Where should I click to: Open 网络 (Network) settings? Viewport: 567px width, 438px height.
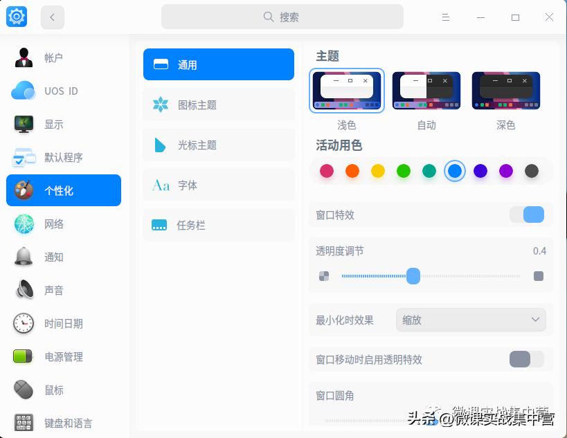(54, 223)
